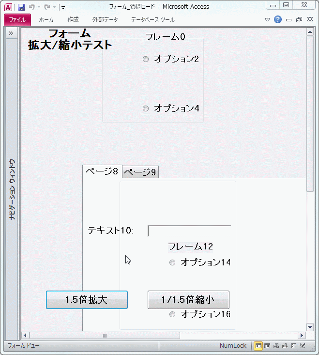319x355 pixels.
Task: Click the vertical scrollbar up arrow
Action: [310, 32]
